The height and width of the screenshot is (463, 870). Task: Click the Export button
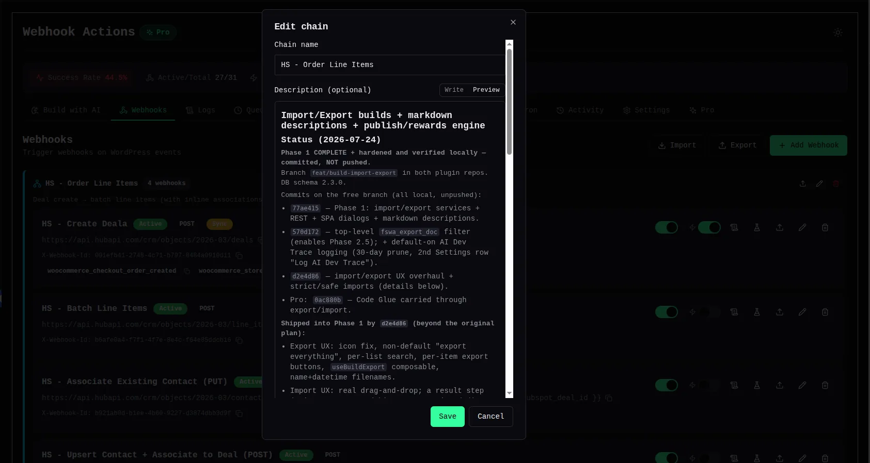point(737,145)
